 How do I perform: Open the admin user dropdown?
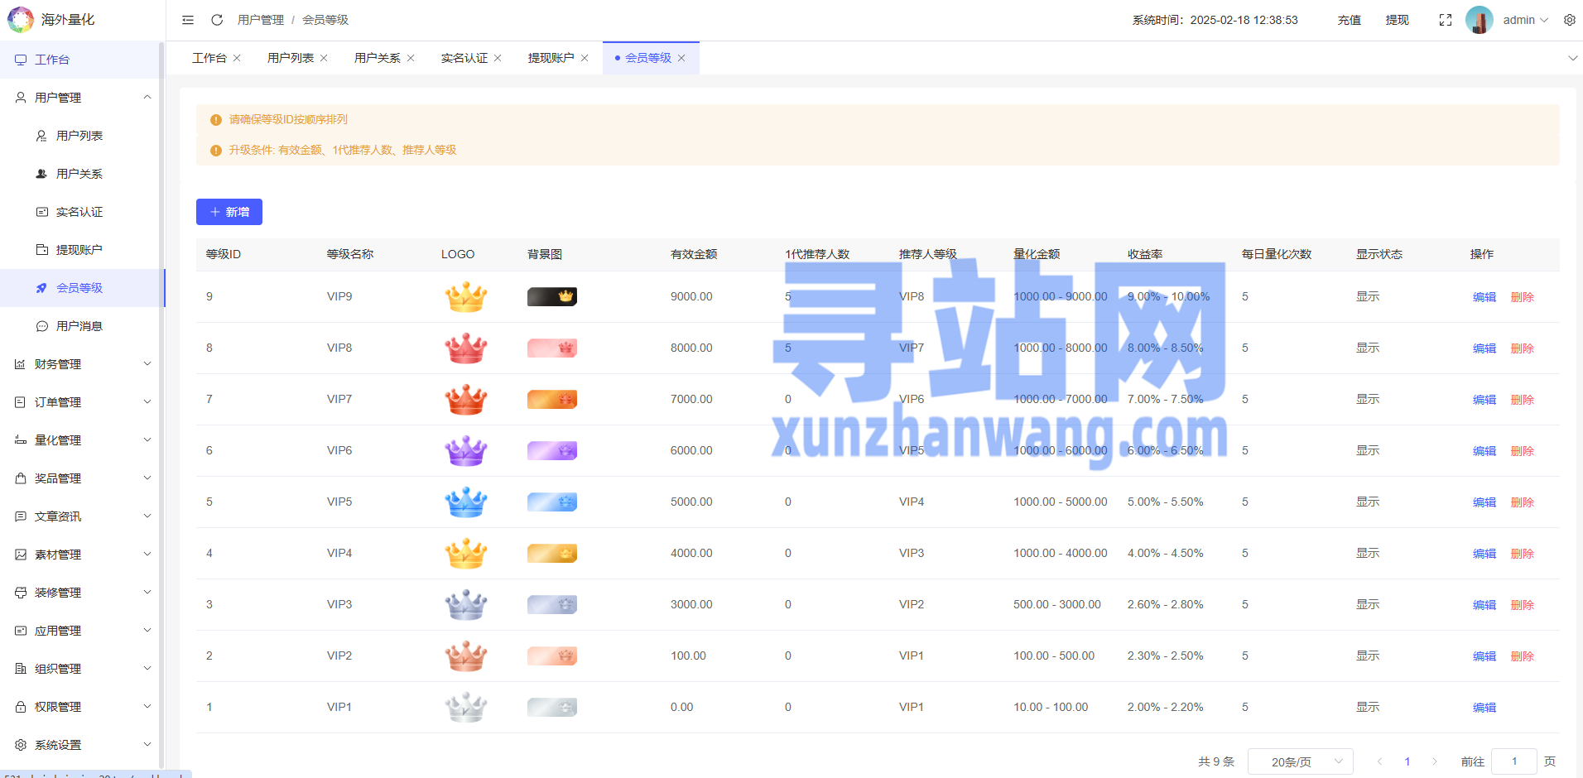(x=1525, y=20)
